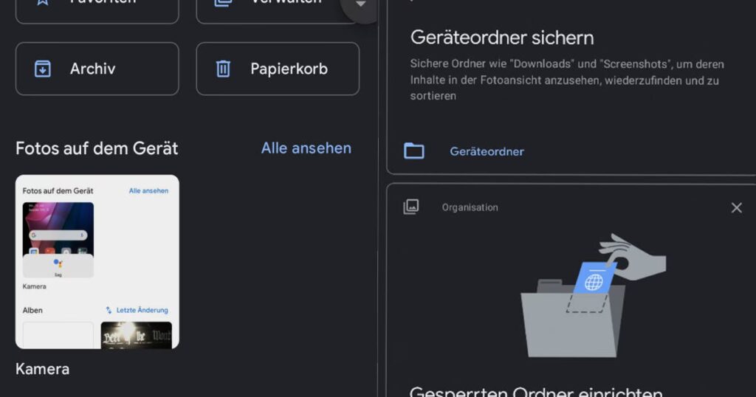This screenshot has height=397, width=756.
Task: Open the Archiv label
Action: [x=92, y=69]
